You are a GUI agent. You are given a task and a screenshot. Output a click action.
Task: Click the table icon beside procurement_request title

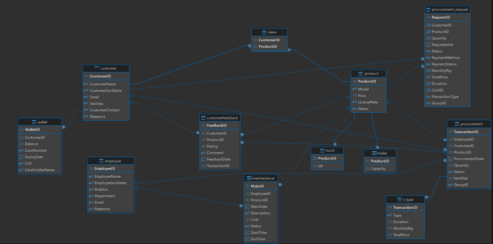(x=428, y=9)
